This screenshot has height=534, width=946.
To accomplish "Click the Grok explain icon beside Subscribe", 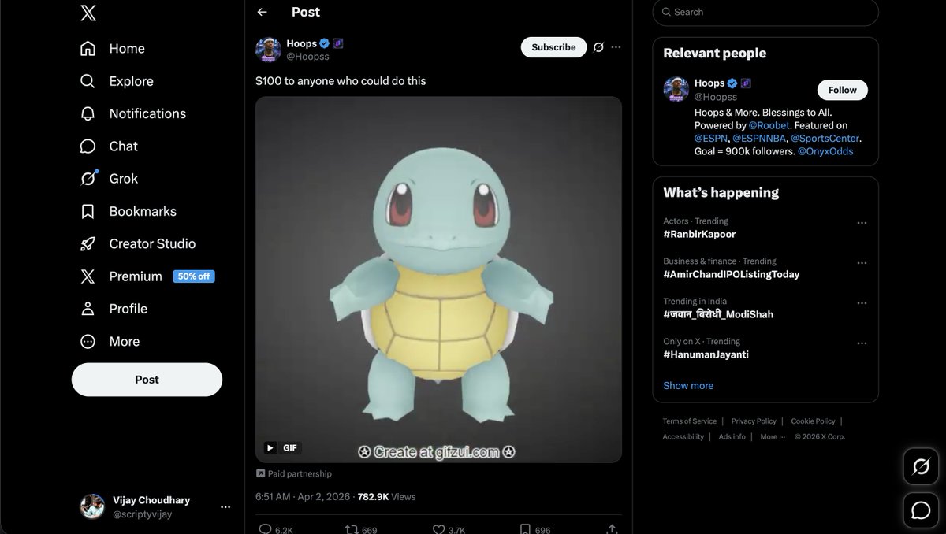I will click(x=598, y=47).
